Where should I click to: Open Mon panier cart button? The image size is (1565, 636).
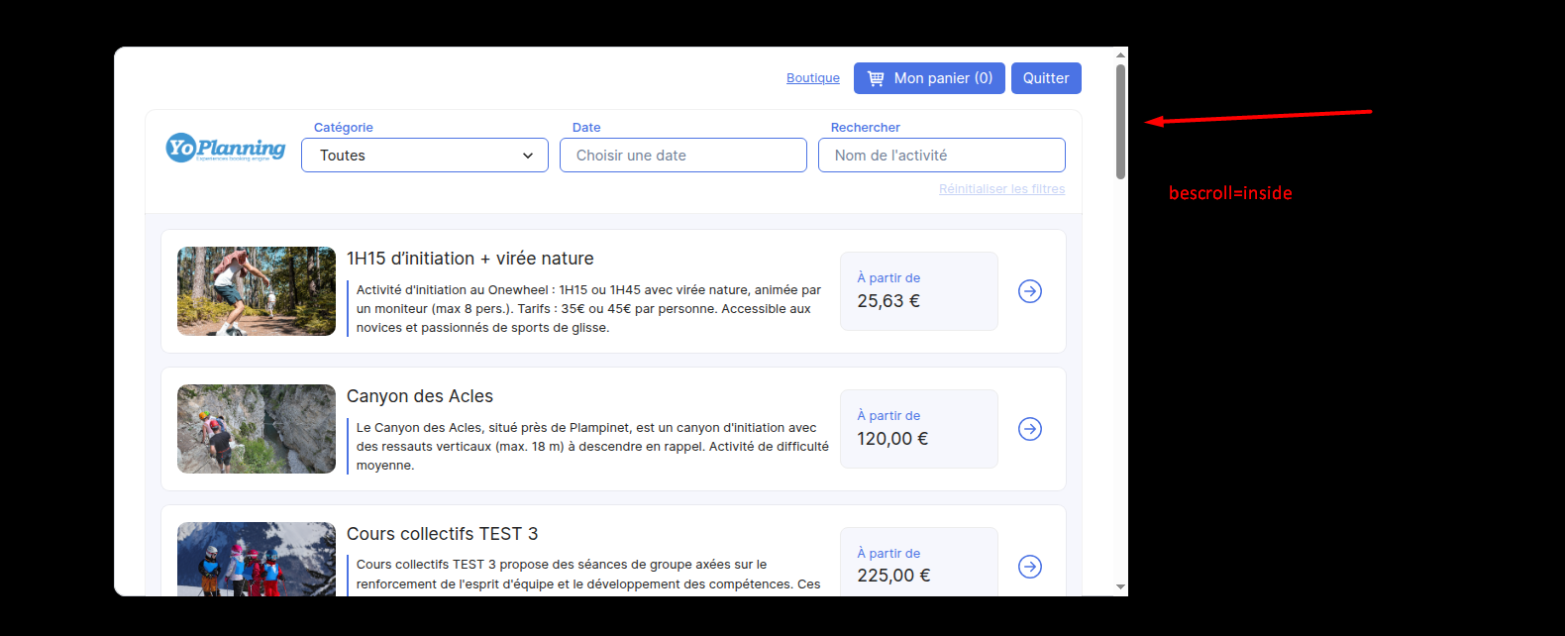click(929, 78)
